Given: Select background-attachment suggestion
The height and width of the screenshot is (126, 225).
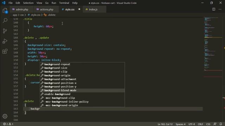Looking at the screenshot, I should click(x=82, y=79).
